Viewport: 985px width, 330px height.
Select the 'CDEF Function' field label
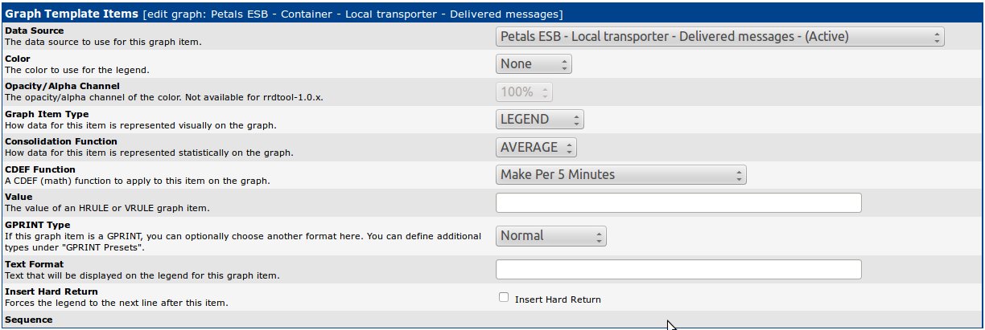click(x=40, y=169)
